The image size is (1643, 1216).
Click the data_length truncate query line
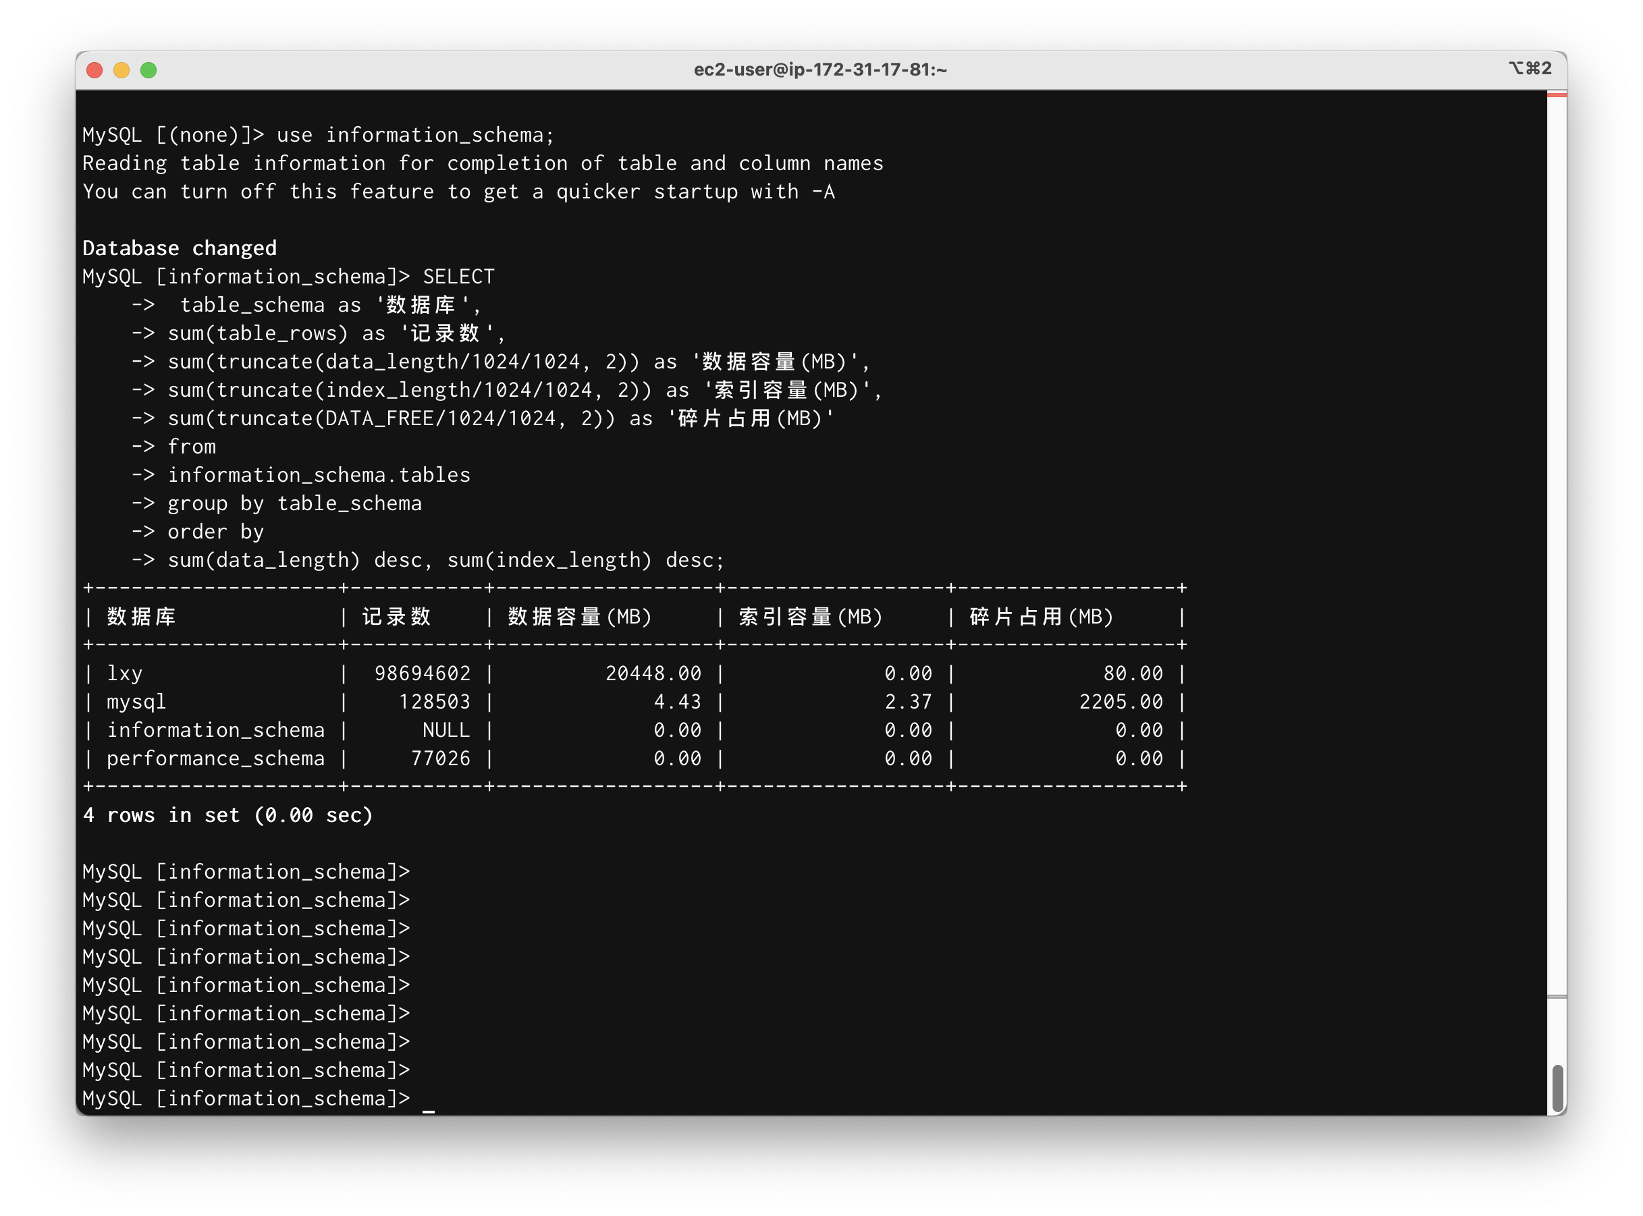(x=519, y=362)
